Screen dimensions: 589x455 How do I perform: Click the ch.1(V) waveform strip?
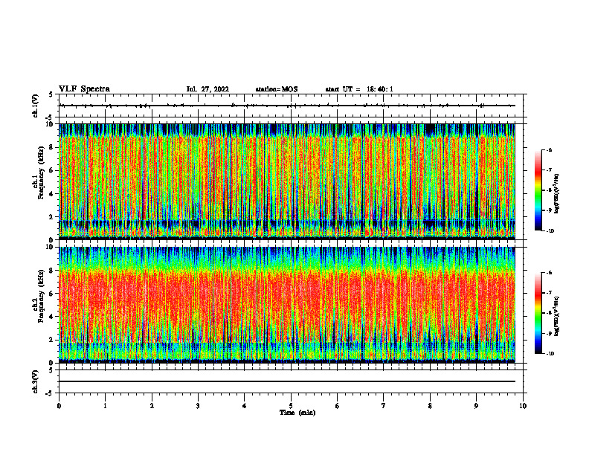291,106
